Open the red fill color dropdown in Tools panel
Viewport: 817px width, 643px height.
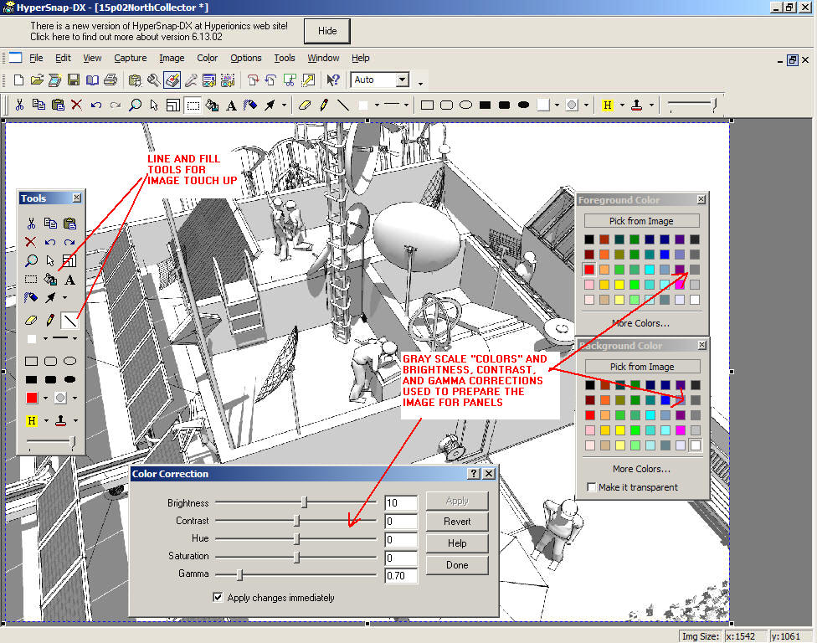pyautogui.click(x=45, y=398)
